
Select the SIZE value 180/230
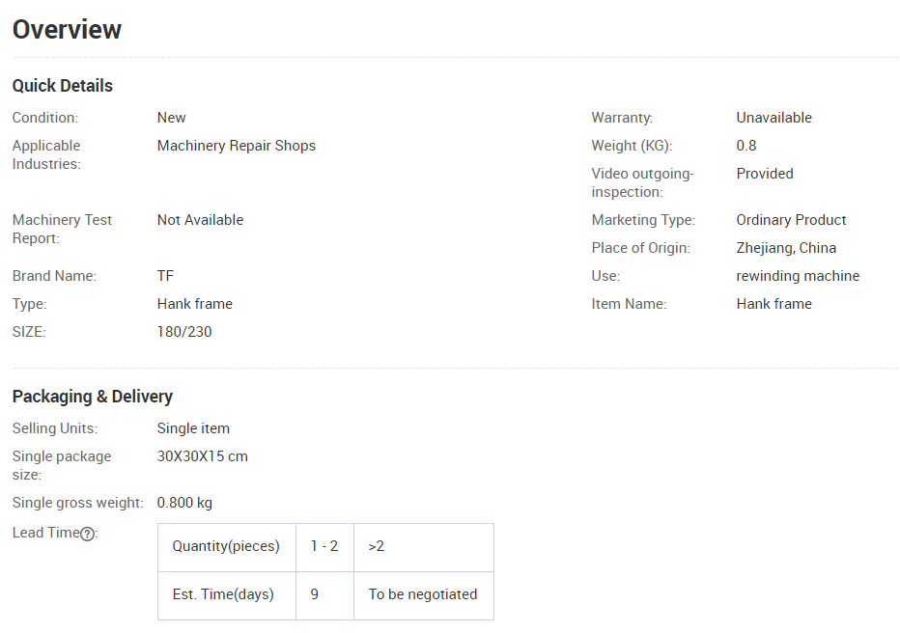coord(184,332)
